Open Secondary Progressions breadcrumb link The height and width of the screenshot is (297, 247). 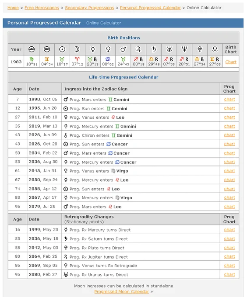89,8
